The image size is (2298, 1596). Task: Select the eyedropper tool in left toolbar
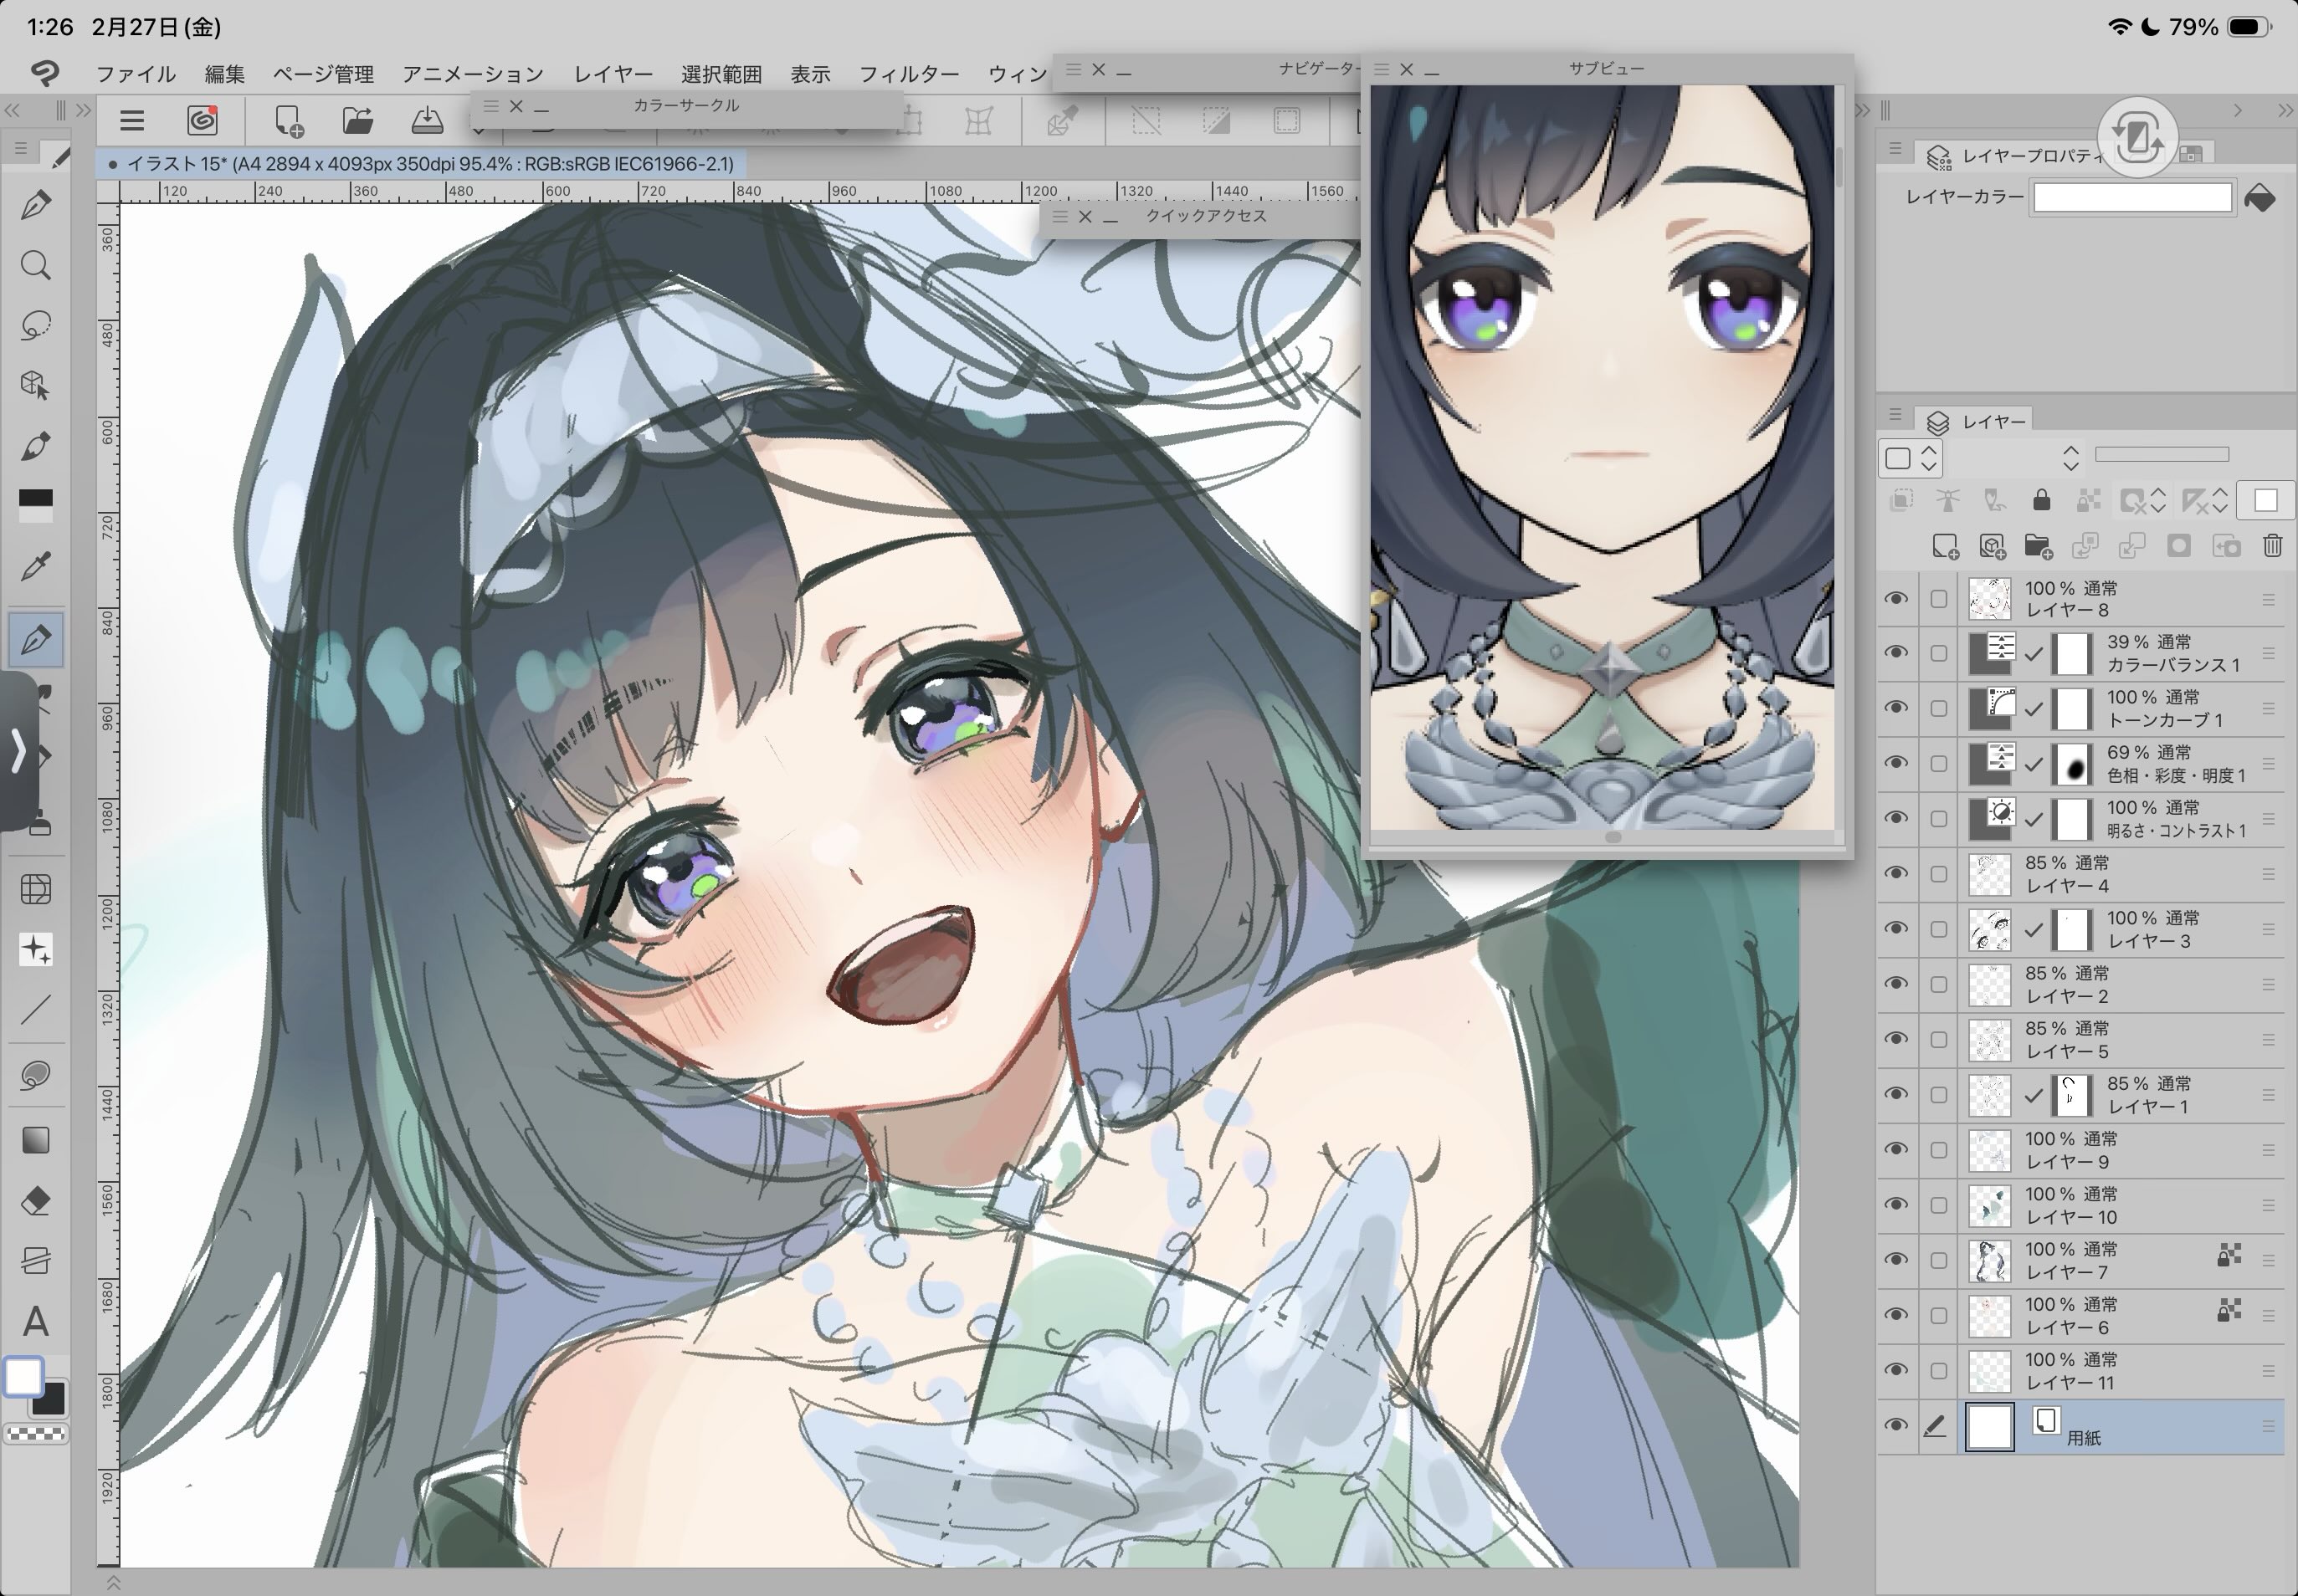pos(36,567)
